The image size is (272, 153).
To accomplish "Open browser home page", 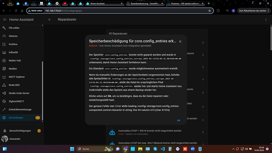I will click(22, 11).
